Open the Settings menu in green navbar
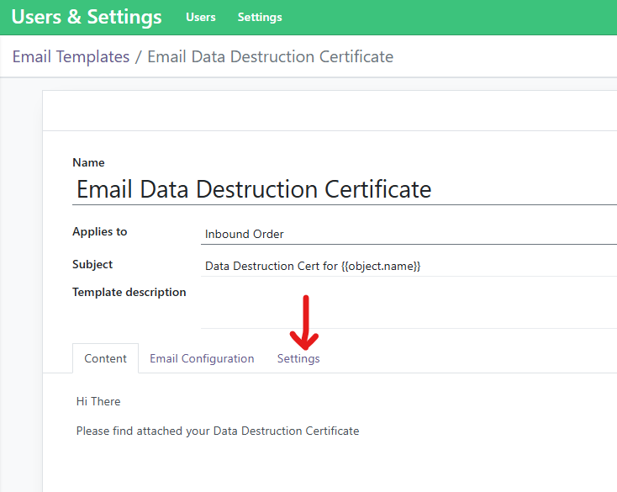617x492 pixels. [260, 17]
